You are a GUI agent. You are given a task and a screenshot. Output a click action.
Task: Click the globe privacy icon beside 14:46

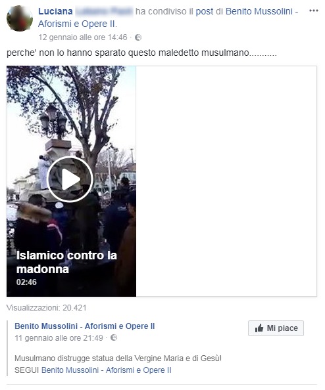click(x=138, y=37)
